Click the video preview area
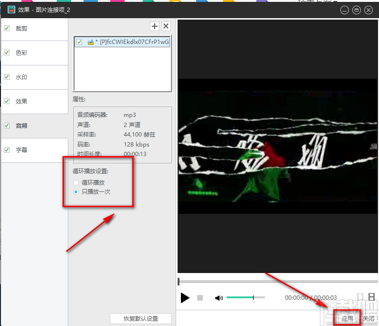Image resolution: width=379 pixels, height=326 pixels. tap(277, 146)
